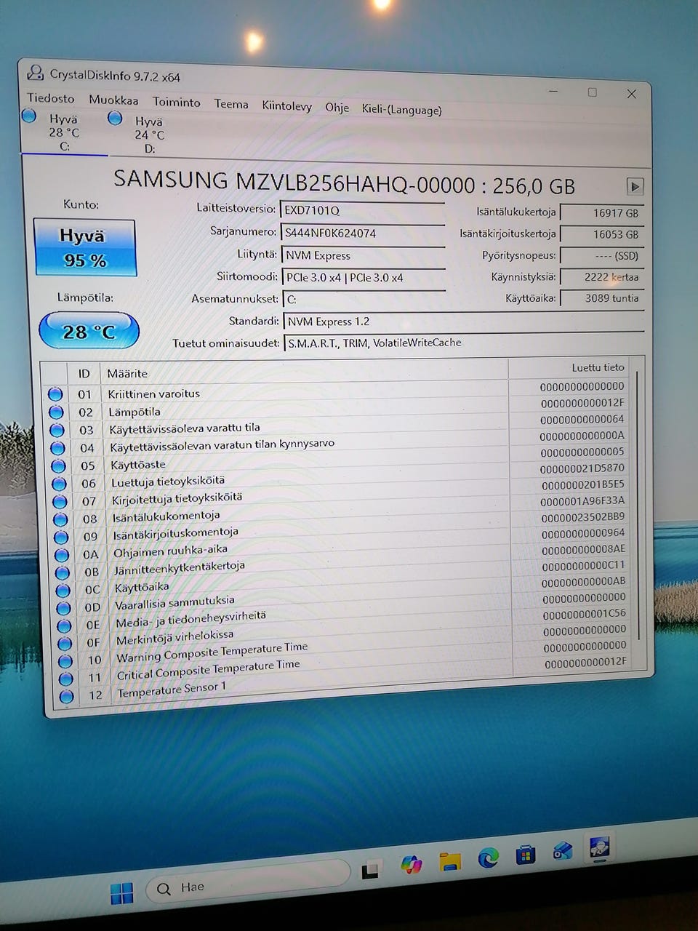Screen dimensions: 698x931
Task: Click status orb for Käytettävissäoleva varattu tila
Action: (57, 430)
